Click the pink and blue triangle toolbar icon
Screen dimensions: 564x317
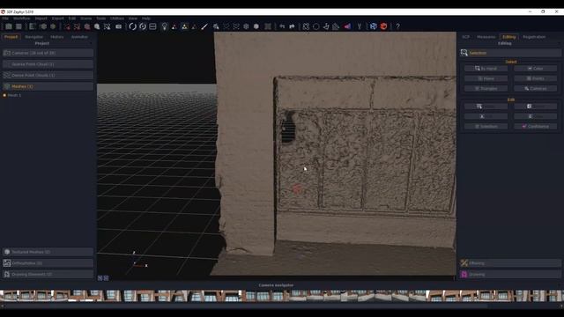(347, 26)
